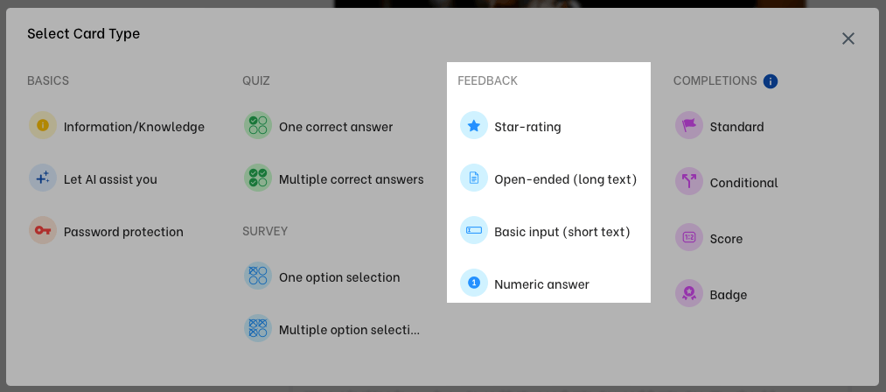
Task: Click the Multiple correct answers icon
Action: (258, 178)
